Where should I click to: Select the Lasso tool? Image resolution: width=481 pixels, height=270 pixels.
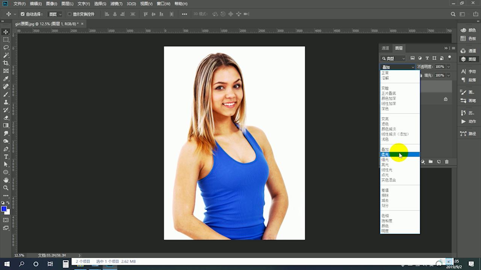coord(6,48)
